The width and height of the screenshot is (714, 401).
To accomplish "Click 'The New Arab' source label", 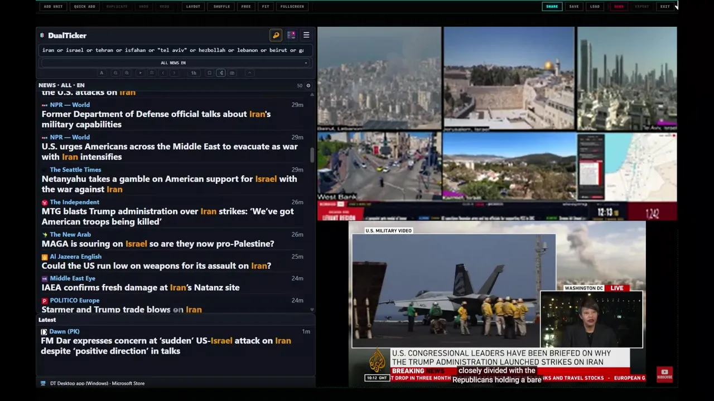I will [x=70, y=234].
